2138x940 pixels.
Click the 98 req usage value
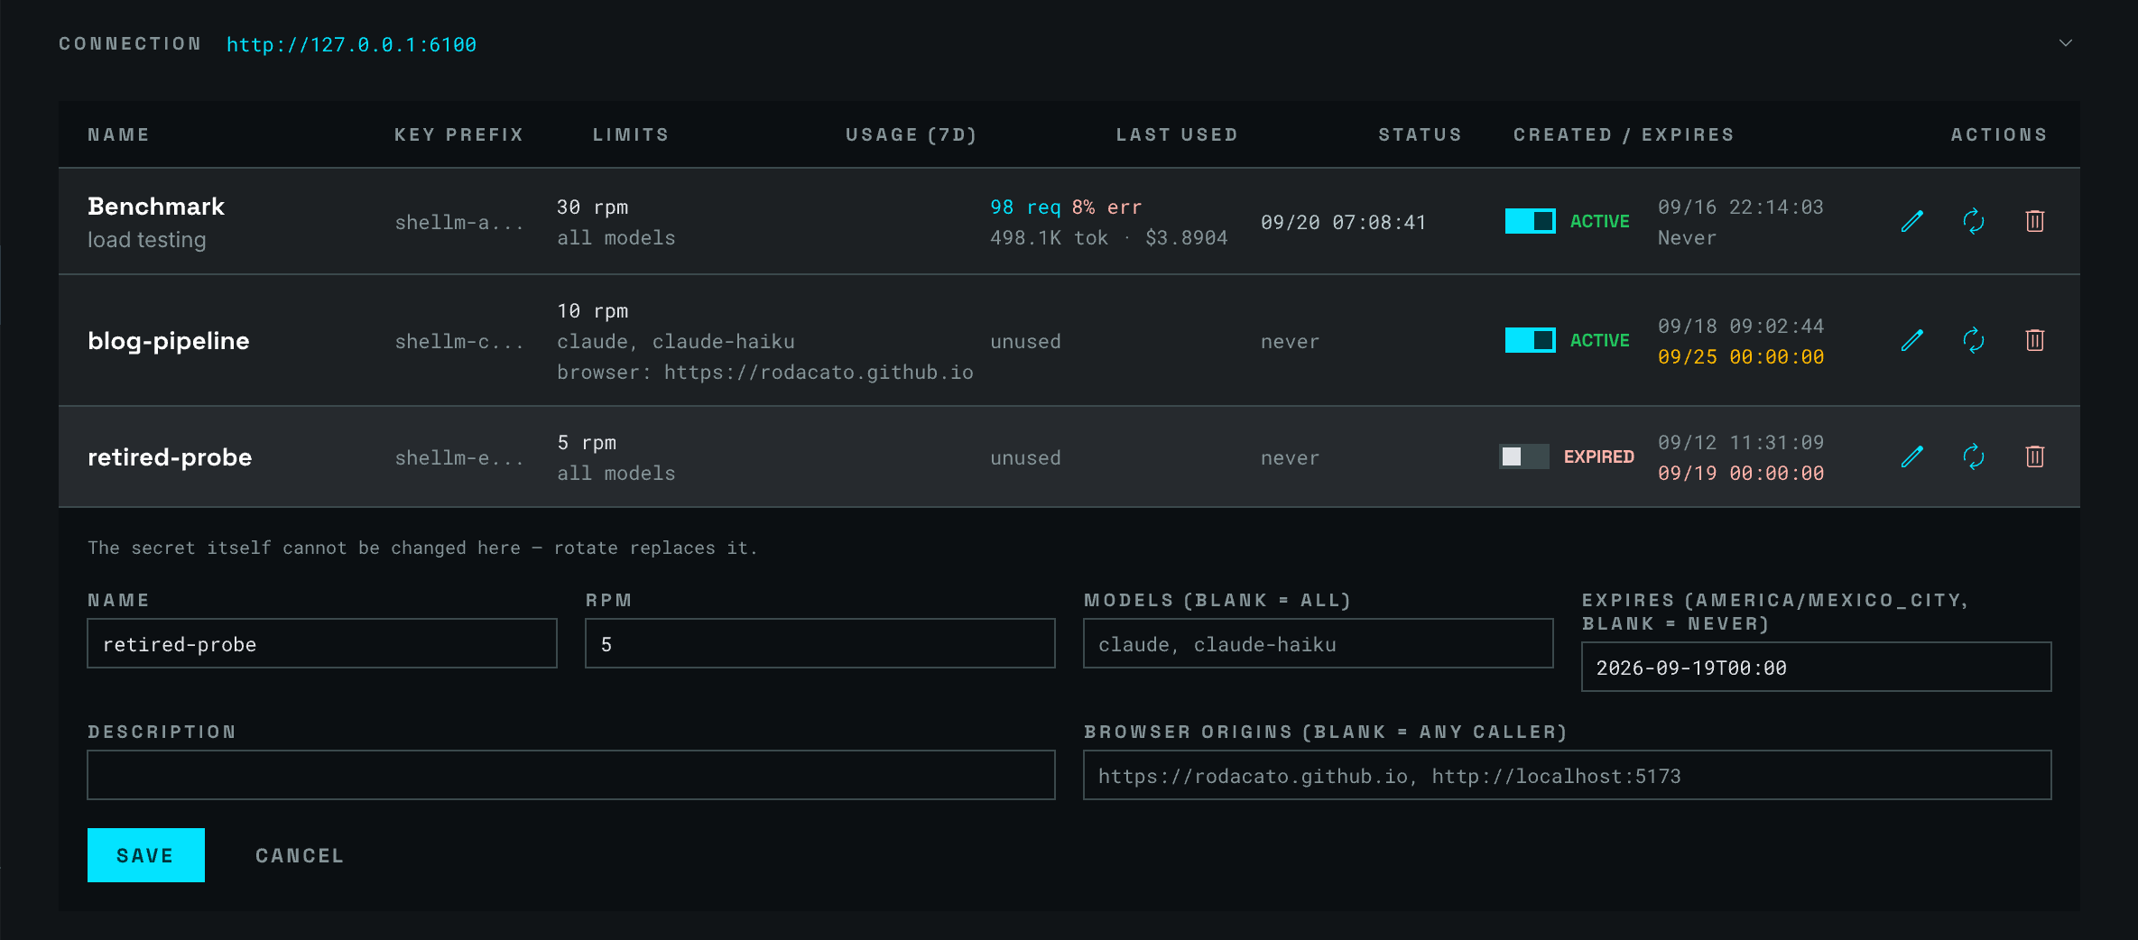point(1025,207)
